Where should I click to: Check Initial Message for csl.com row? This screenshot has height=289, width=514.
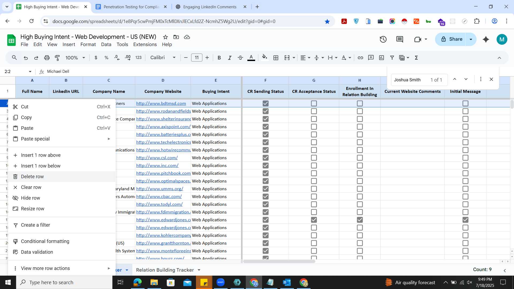point(466,158)
